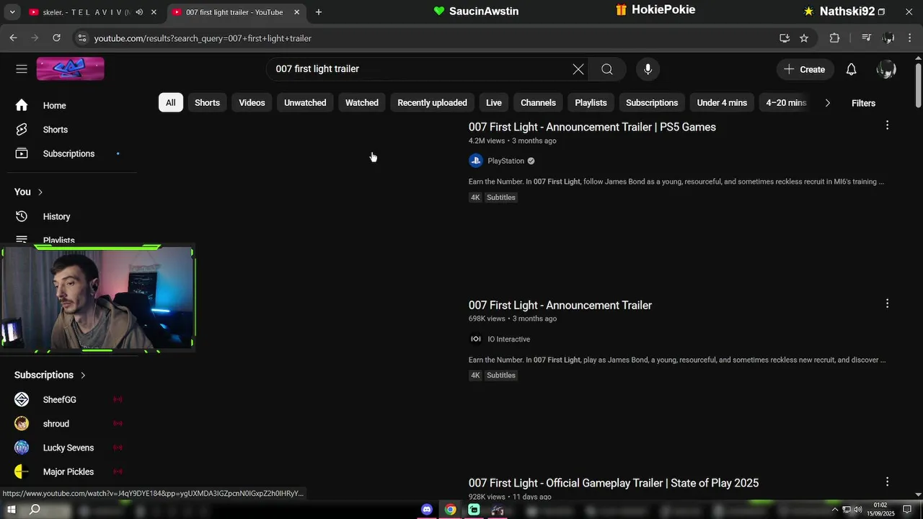Open more options for the IO Interactive trailer result
Image resolution: width=923 pixels, height=519 pixels.
(887, 303)
